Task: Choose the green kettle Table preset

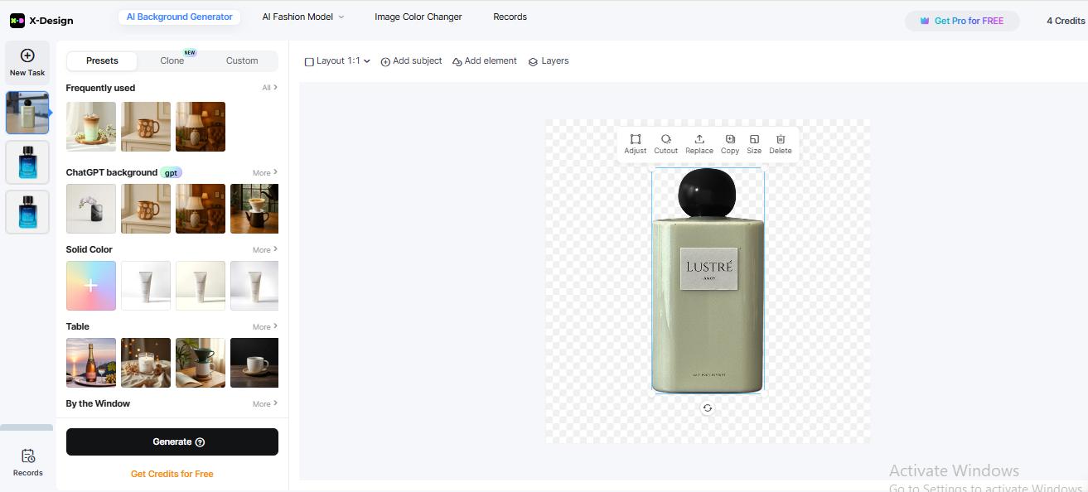Action: tap(201, 363)
